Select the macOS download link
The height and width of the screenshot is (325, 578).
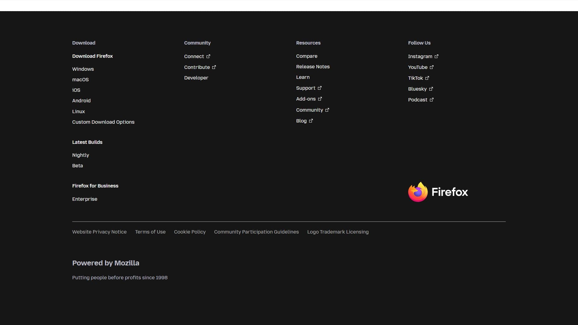(80, 79)
